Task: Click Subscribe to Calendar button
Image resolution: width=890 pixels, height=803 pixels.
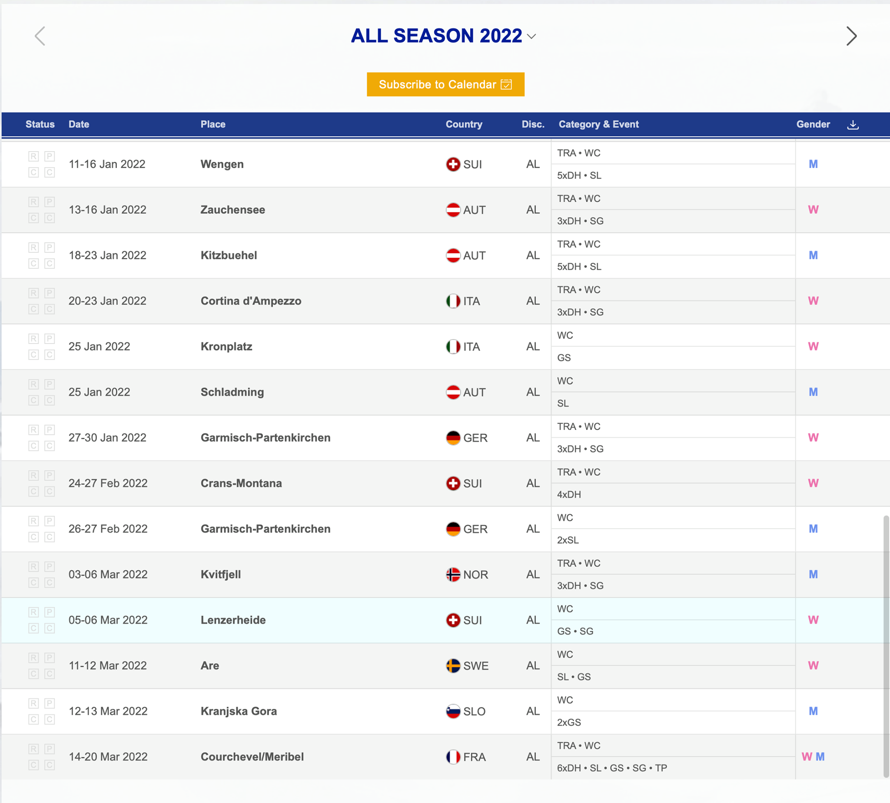Action: point(445,84)
